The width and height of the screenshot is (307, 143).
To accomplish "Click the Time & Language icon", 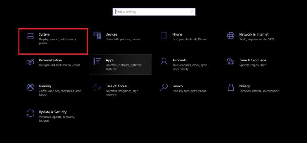I will [231, 61].
